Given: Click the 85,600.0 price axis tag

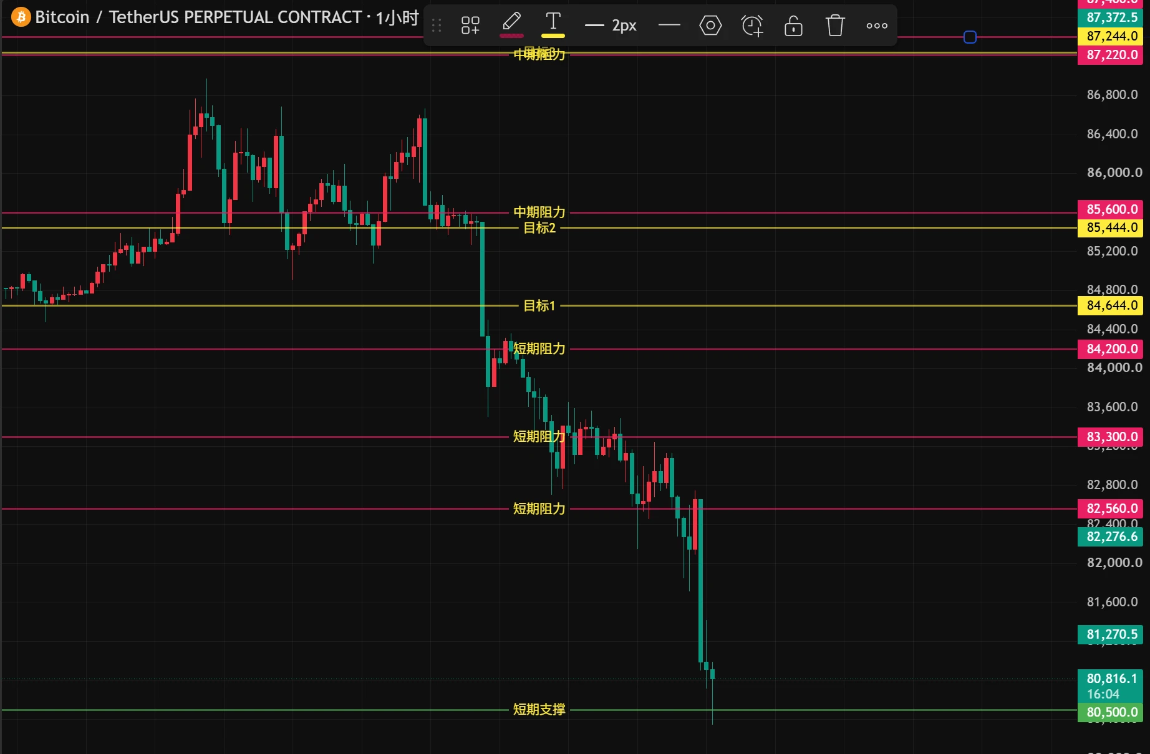Looking at the screenshot, I should (x=1111, y=209).
